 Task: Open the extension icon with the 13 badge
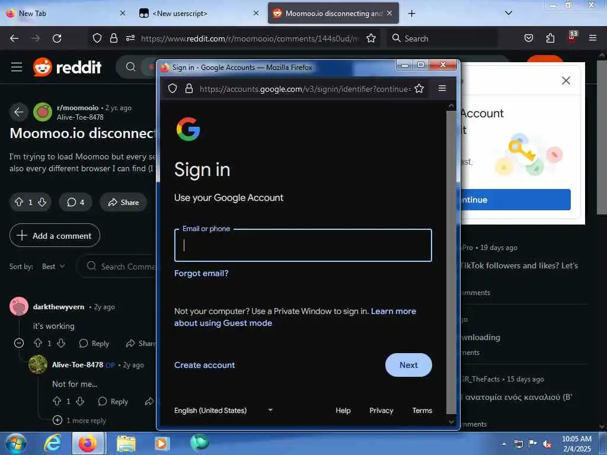tap(572, 36)
